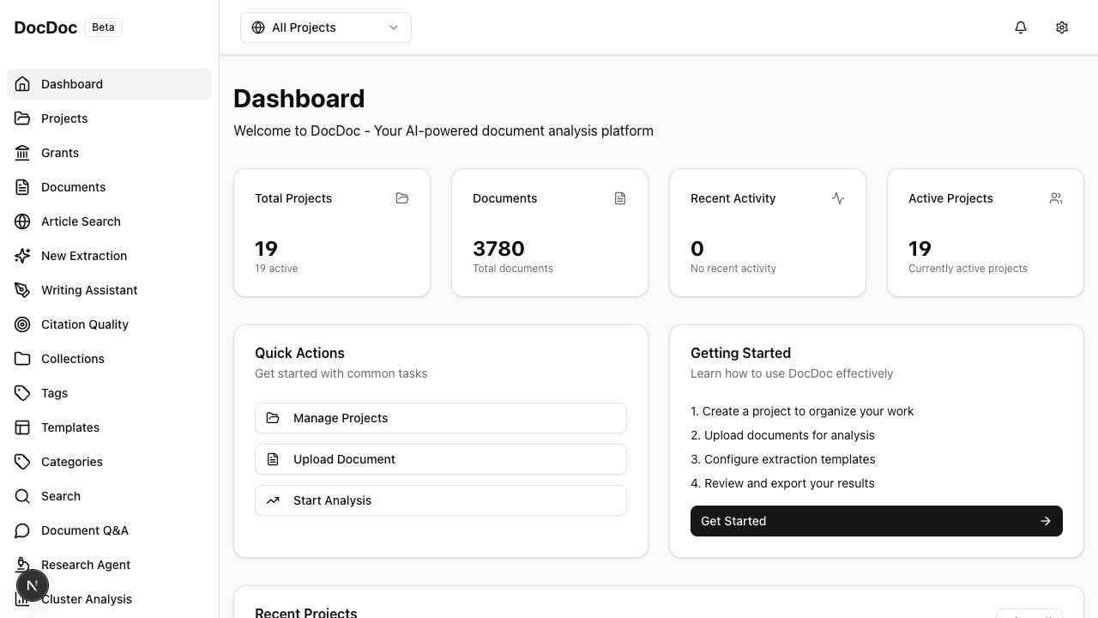This screenshot has height=618, width=1098.
Task: Click the Citation Quality target icon
Action: point(23,324)
